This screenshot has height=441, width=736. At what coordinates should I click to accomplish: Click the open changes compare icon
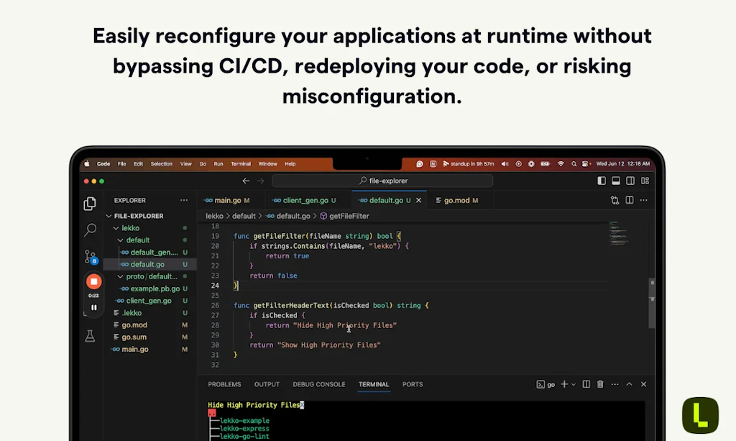(615, 201)
